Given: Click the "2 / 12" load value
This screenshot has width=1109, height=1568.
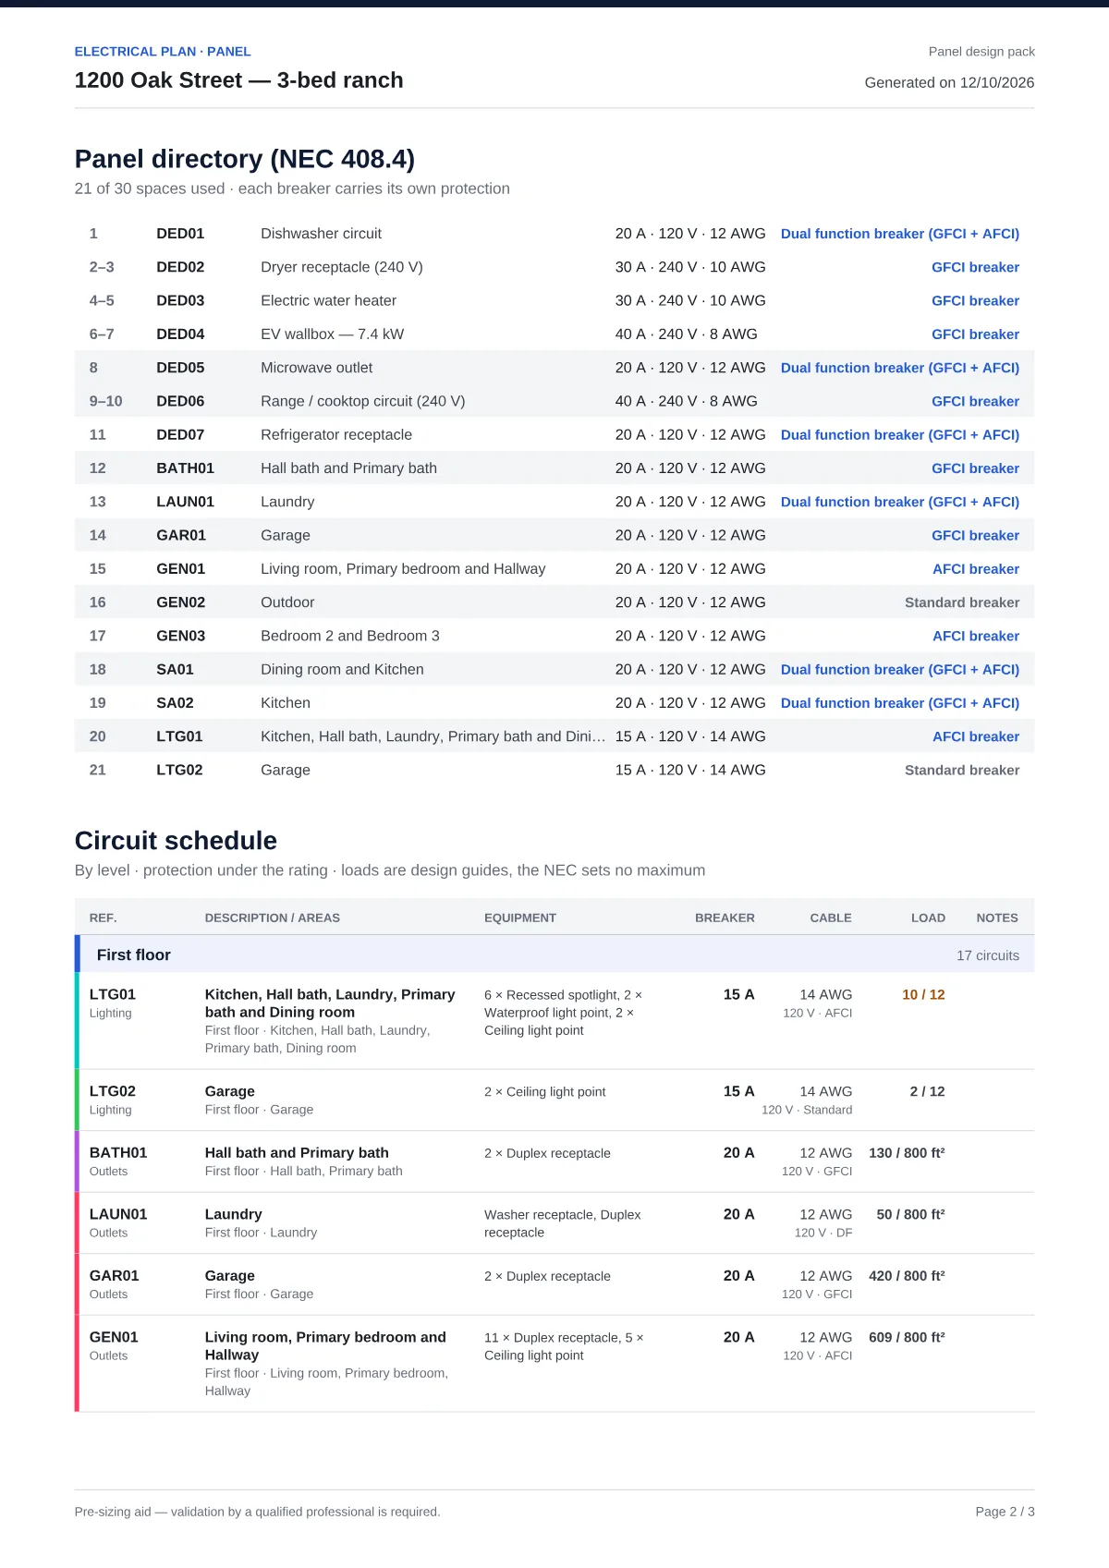Looking at the screenshot, I should [927, 1091].
